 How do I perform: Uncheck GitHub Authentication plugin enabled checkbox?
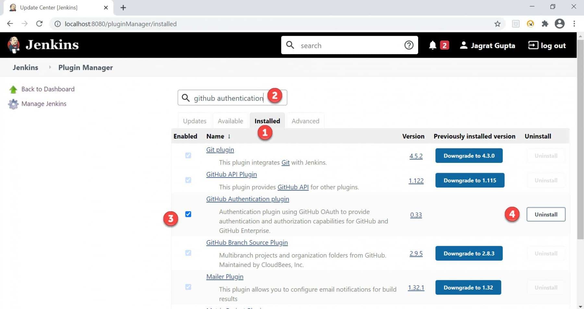click(188, 214)
